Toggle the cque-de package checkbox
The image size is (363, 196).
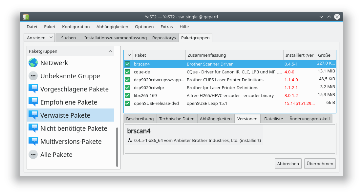pyautogui.click(x=127, y=72)
